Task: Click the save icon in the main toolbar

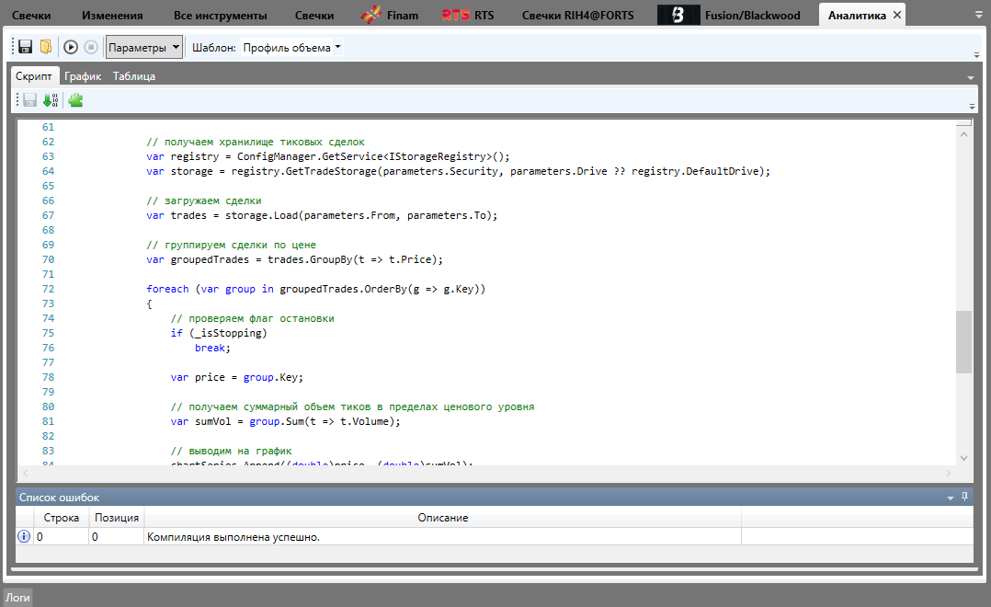Action: 26,47
